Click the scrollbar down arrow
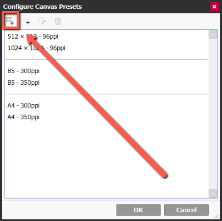Viewport: 222px width, 221px height. [213, 193]
